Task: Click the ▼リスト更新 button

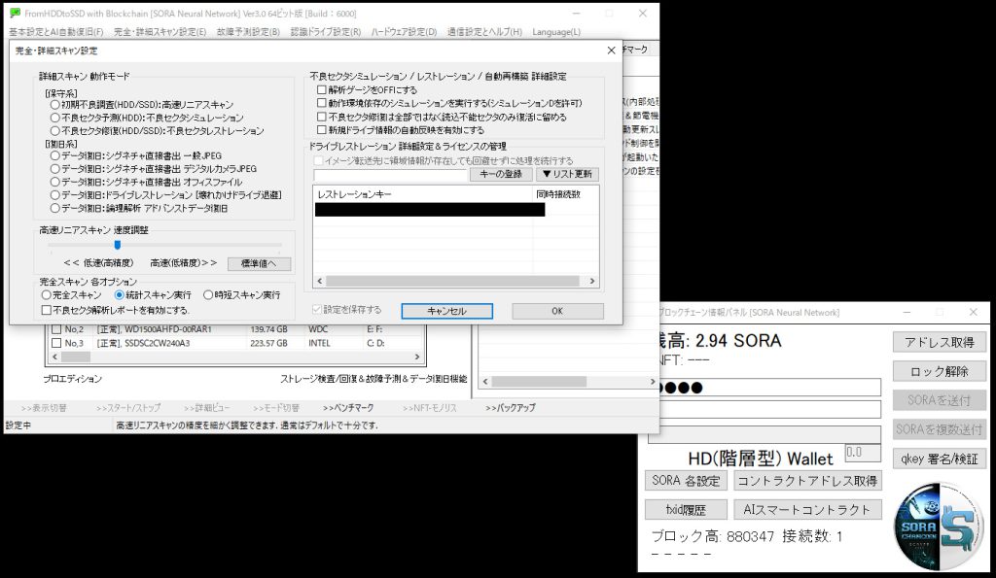Action: click(567, 174)
